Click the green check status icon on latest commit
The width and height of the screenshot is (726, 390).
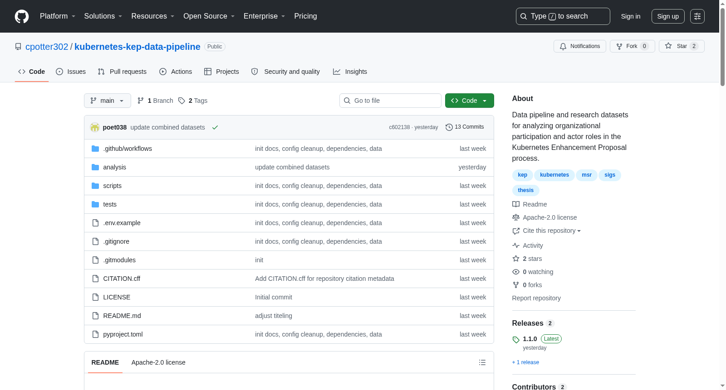[x=215, y=127]
